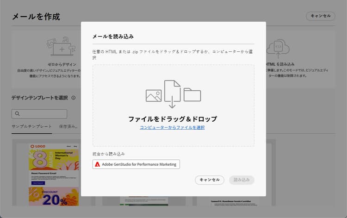The width and height of the screenshot is (347, 218).
Task: Click the コンピューターからファイルを選択 link
Action: click(172, 127)
